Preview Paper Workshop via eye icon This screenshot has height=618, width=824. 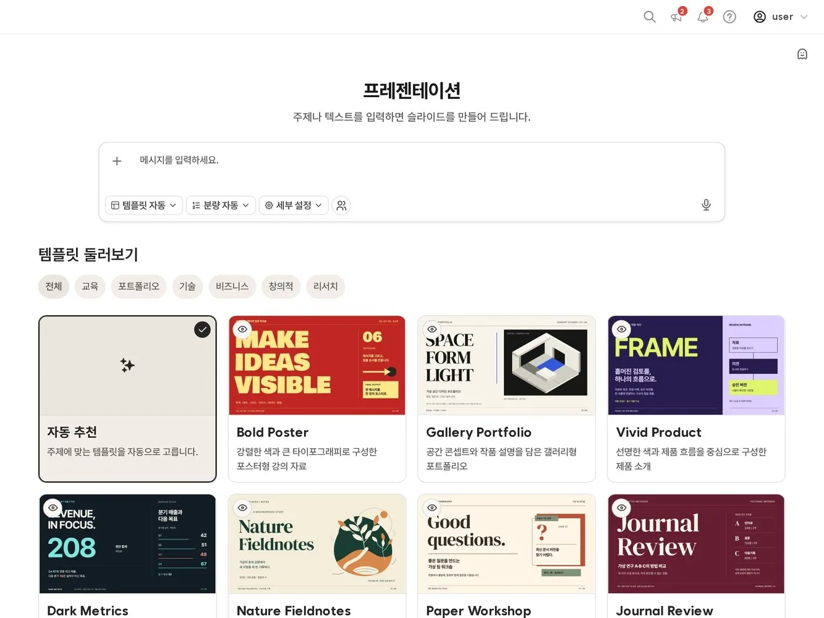432,508
